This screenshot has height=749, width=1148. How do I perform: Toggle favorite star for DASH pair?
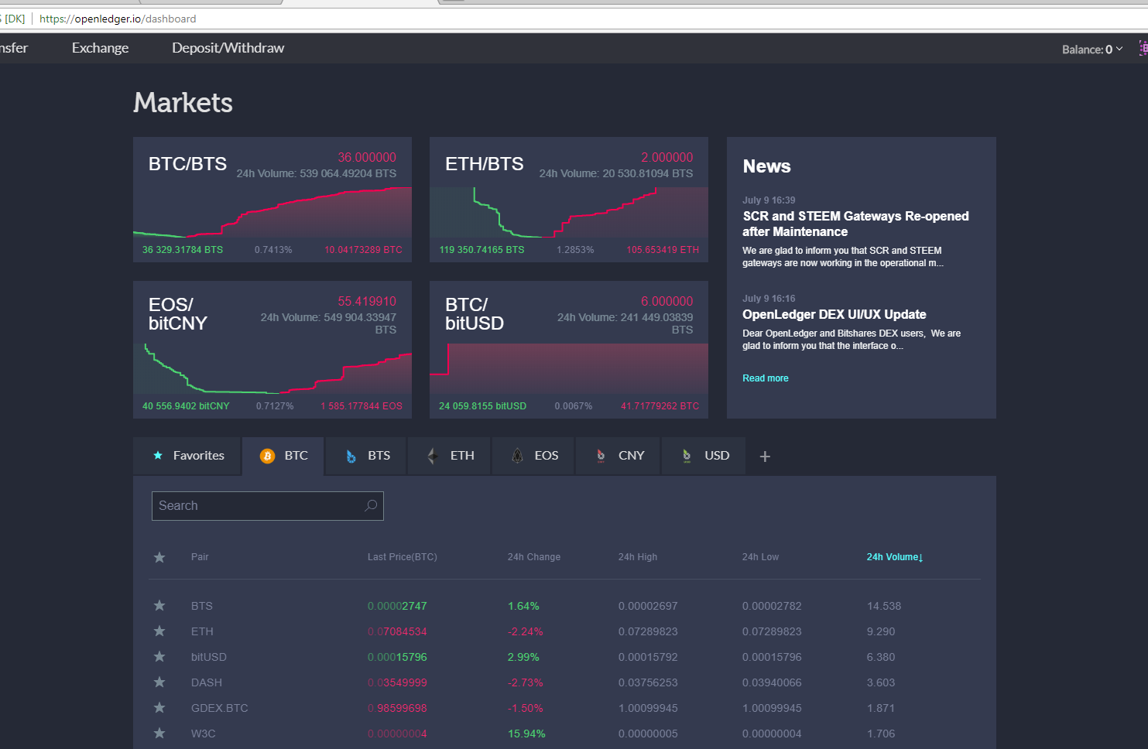tap(159, 682)
